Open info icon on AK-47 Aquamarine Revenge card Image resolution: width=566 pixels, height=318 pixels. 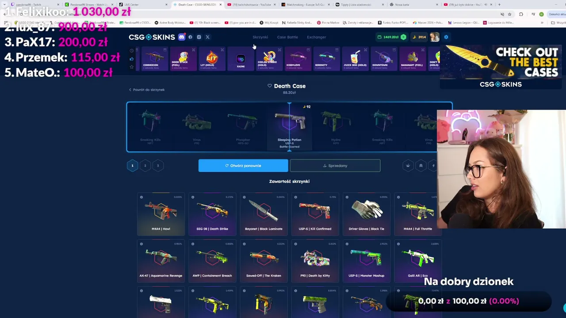coord(141,244)
